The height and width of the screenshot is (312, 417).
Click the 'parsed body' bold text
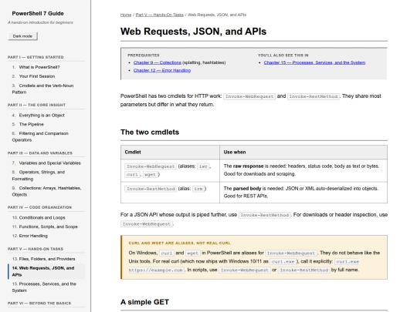click(247, 189)
